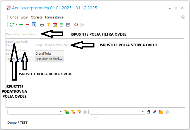190x130 pixels.
Task: Click the application logo in title bar
Action: tap(8, 8)
